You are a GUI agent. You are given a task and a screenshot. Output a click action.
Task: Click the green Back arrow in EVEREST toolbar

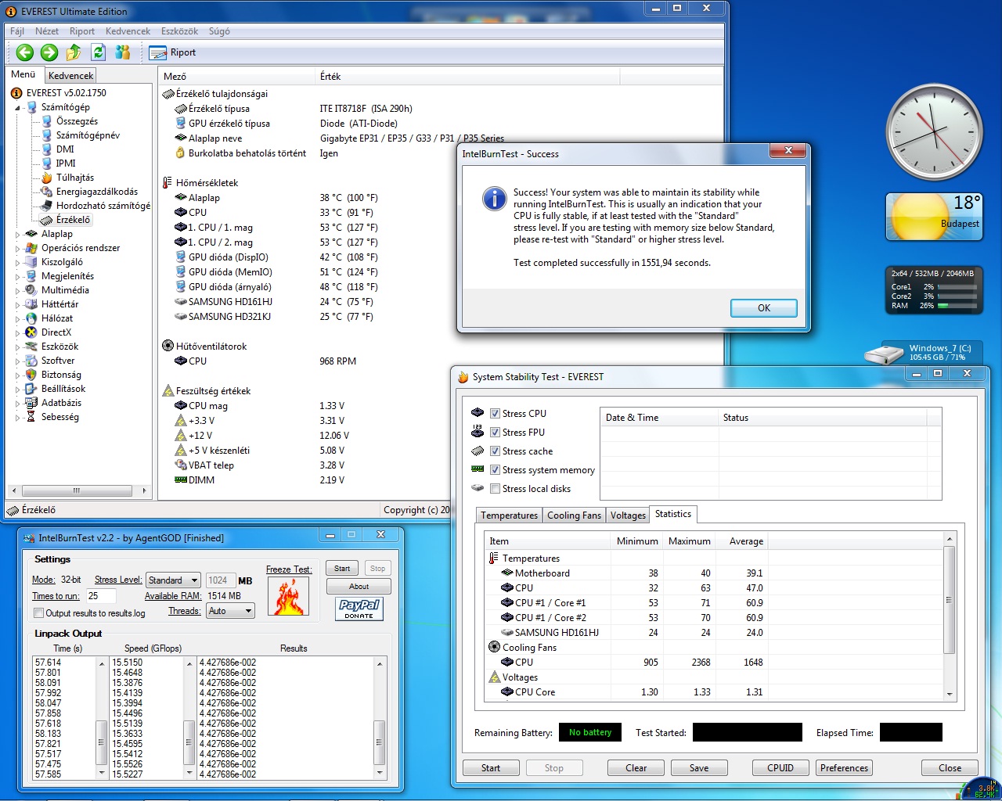pos(25,52)
